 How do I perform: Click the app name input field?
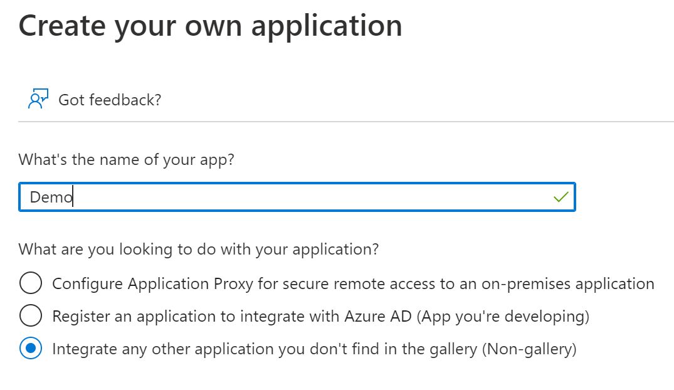[297, 198]
